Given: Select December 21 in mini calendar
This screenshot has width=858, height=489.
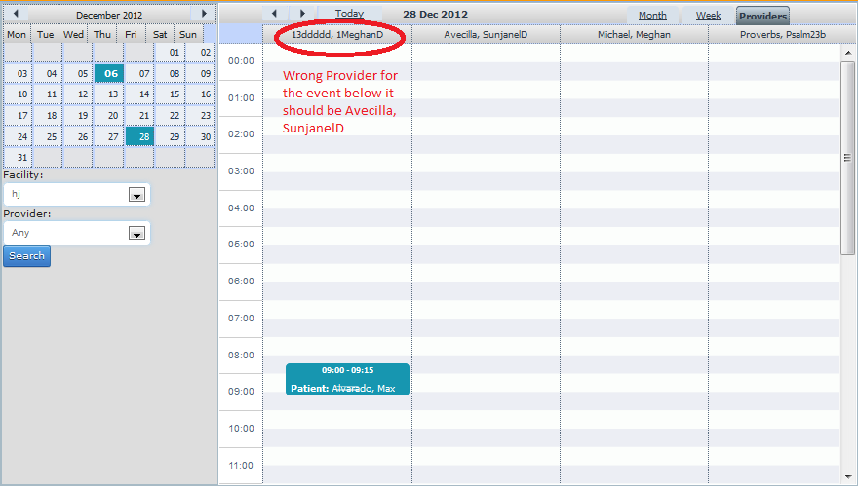Looking at the screenshot, I should [x=140, y=115].
